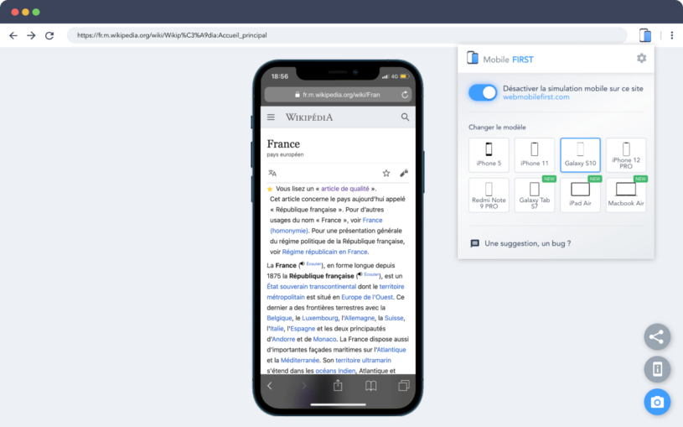The width and height of the screenshot is (683, 427).
Task: Choose the Macbook Air device
Action: coord(626,195)
